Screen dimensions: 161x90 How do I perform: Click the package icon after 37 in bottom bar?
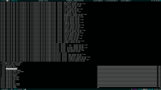pos(25,89)
